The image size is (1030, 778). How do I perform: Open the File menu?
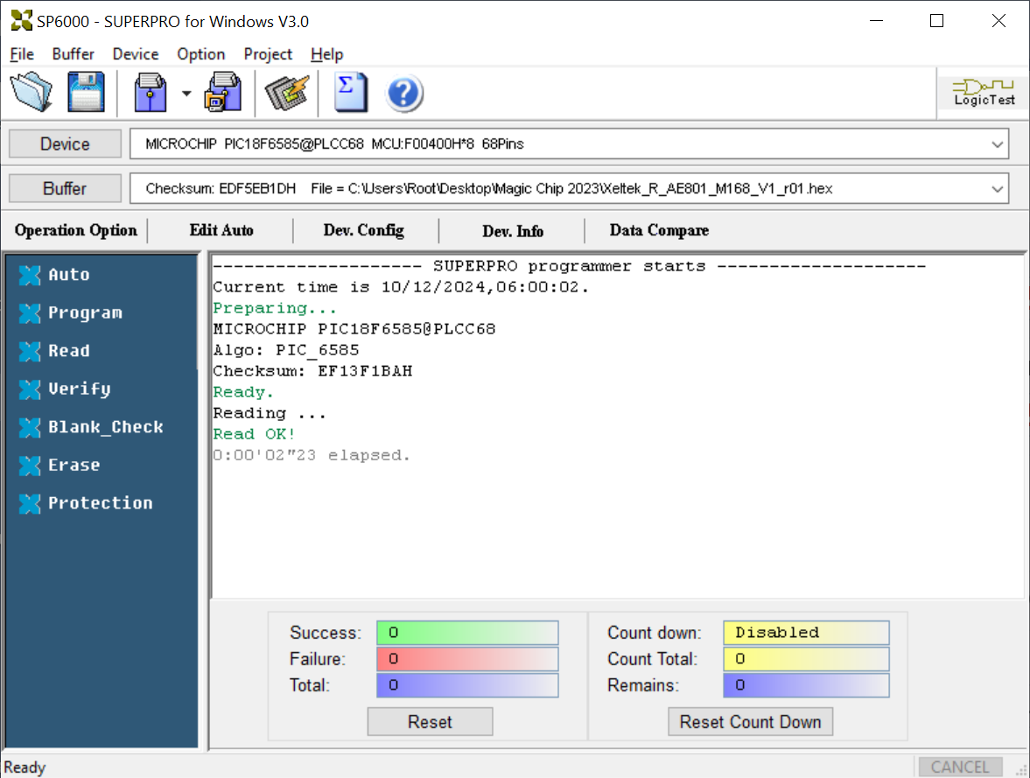coord(22,54)
